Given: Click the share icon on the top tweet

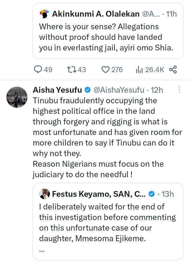Looking at the screenshot, I should tap(173, 69).
